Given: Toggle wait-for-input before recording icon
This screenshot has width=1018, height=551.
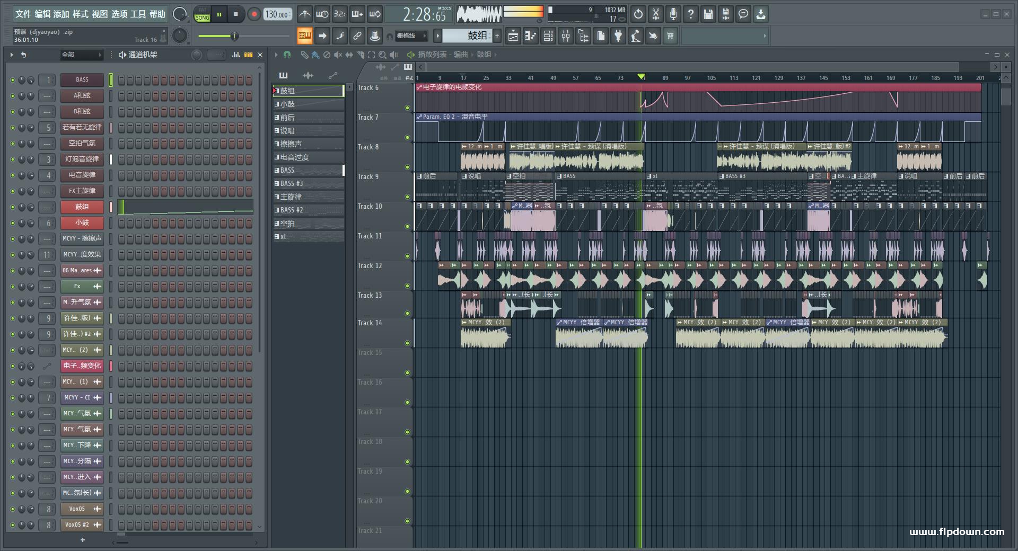Looking at the screenshot, I should click(x=322, y=14).
